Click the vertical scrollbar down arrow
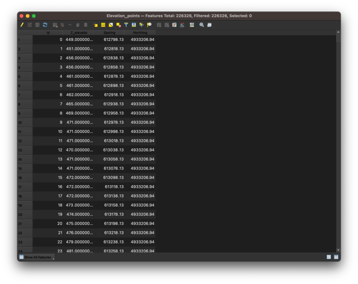Image resolution: width=358 pixels, height=284 pixels. pos(339,250)
